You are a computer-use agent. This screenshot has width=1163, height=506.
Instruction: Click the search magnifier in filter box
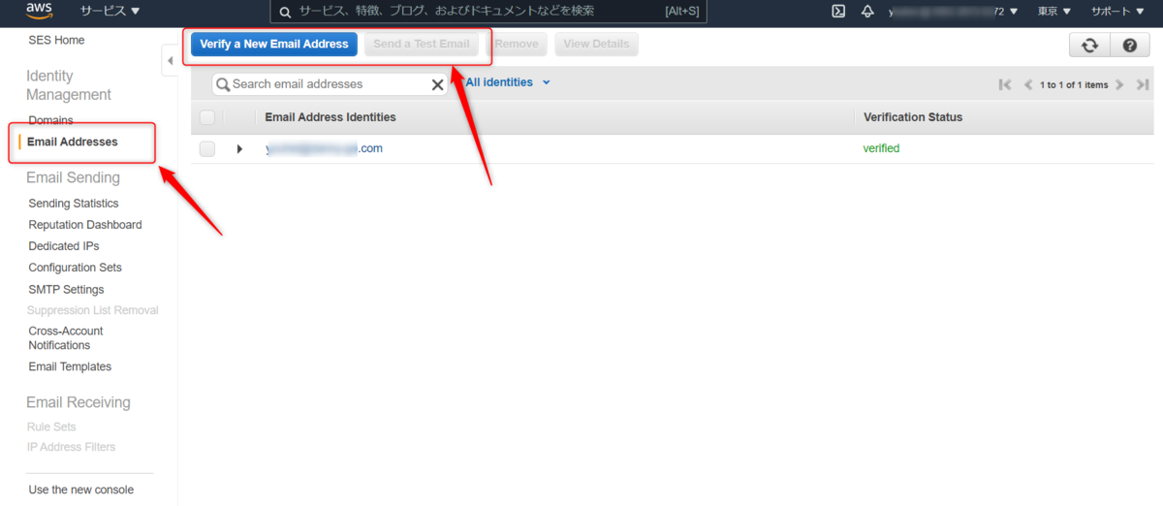tap(223, 84)
